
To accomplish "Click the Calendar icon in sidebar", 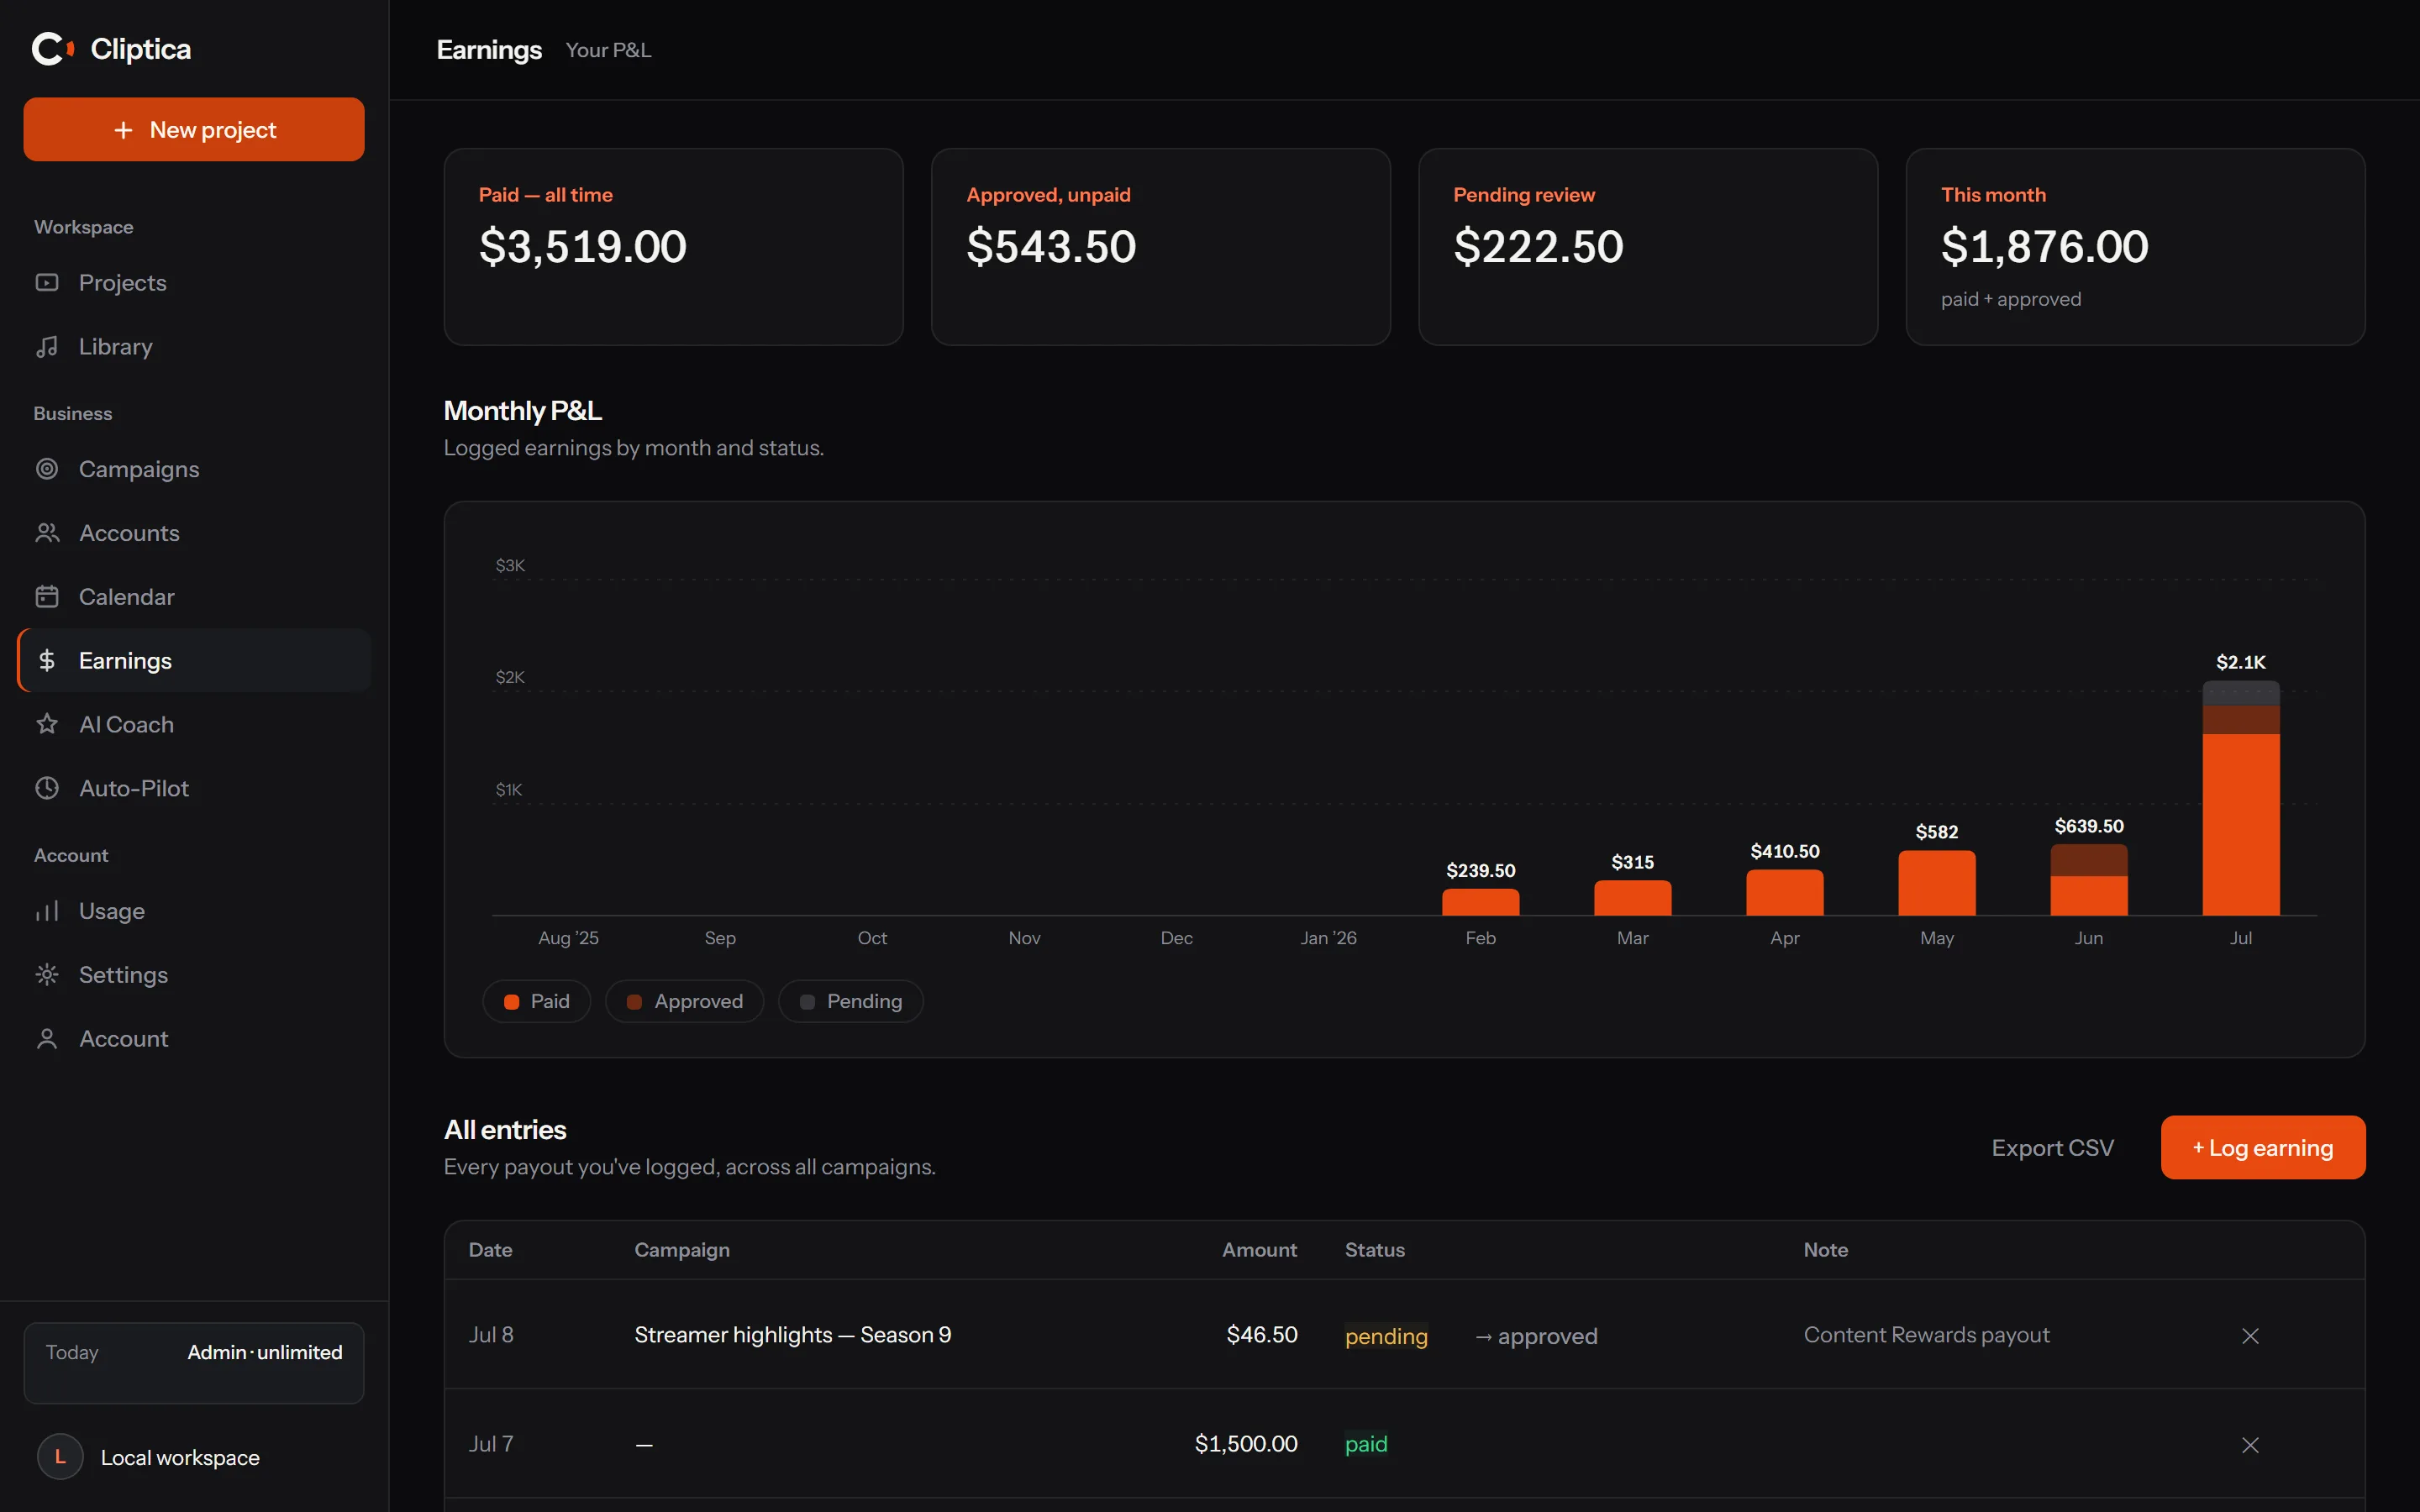I will [x=47, y=597].
